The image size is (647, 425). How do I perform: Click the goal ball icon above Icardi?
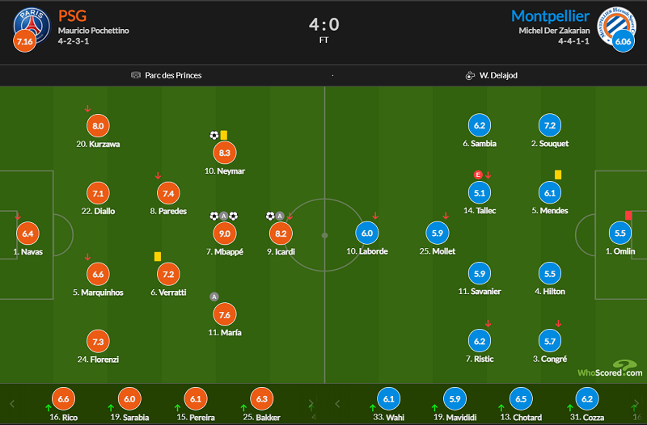click(270, 216)
